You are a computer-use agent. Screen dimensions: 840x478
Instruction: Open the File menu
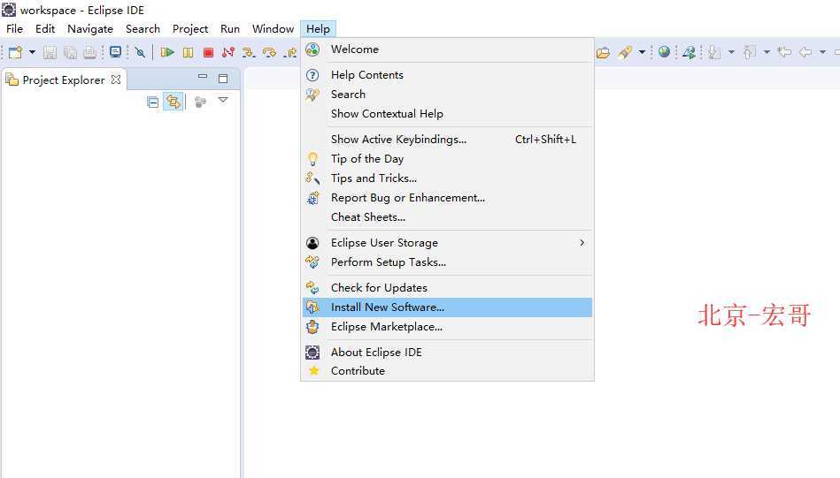[x=14, y=29]
